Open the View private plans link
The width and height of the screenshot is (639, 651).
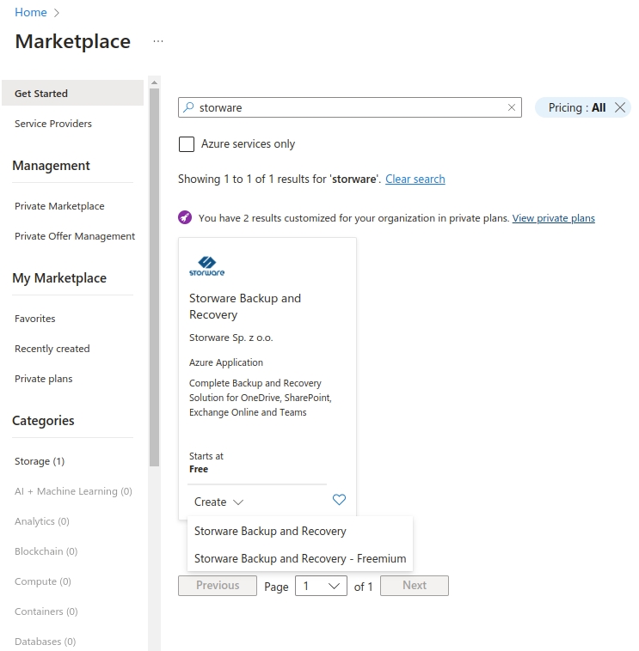click(x=553, y=218)
